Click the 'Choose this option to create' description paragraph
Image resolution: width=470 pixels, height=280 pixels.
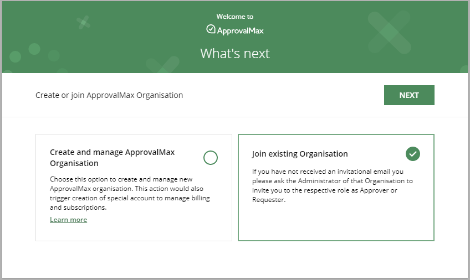130,193
